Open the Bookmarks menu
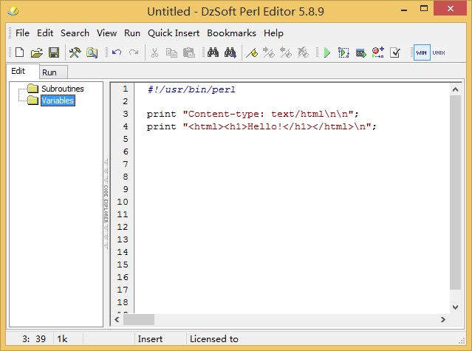This screenshot has height=351, width=472. (231, 33)
